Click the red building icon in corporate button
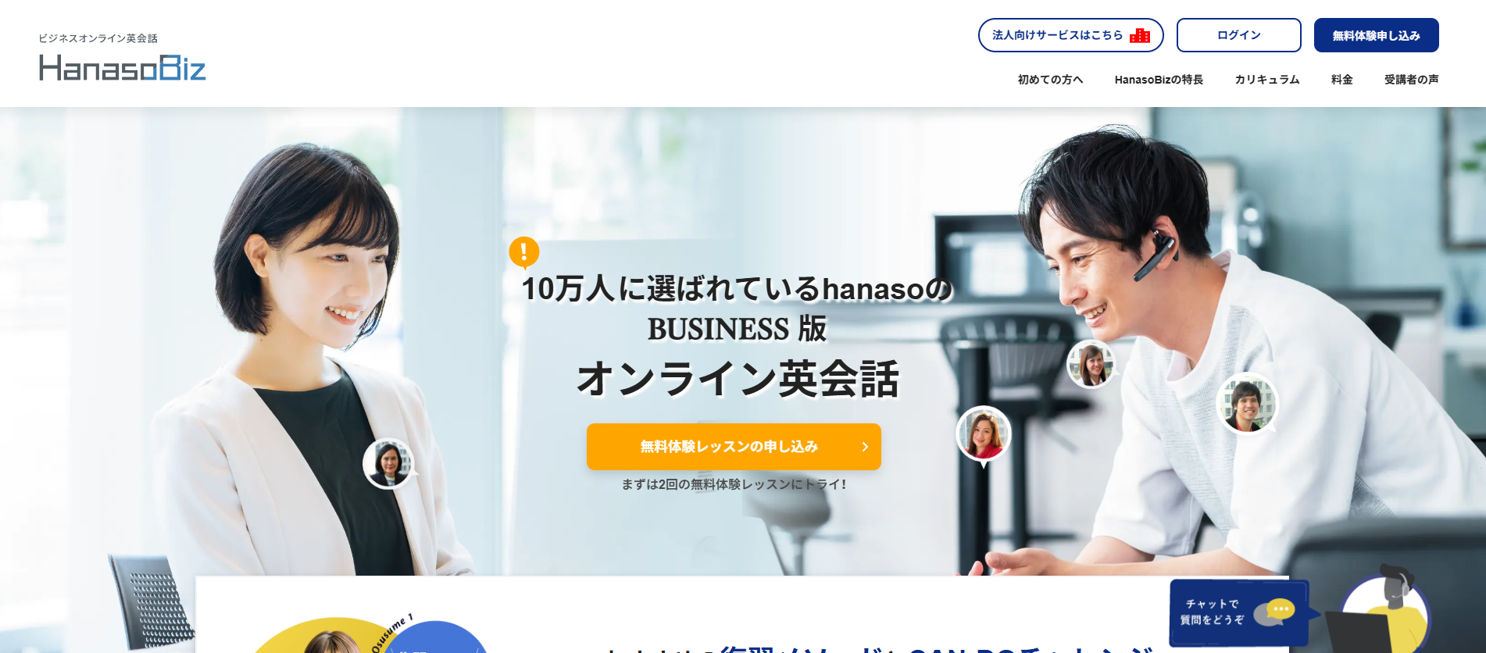Viewport: 1486px width, 653px height. pyautogui.click(x=1140, y=35)
